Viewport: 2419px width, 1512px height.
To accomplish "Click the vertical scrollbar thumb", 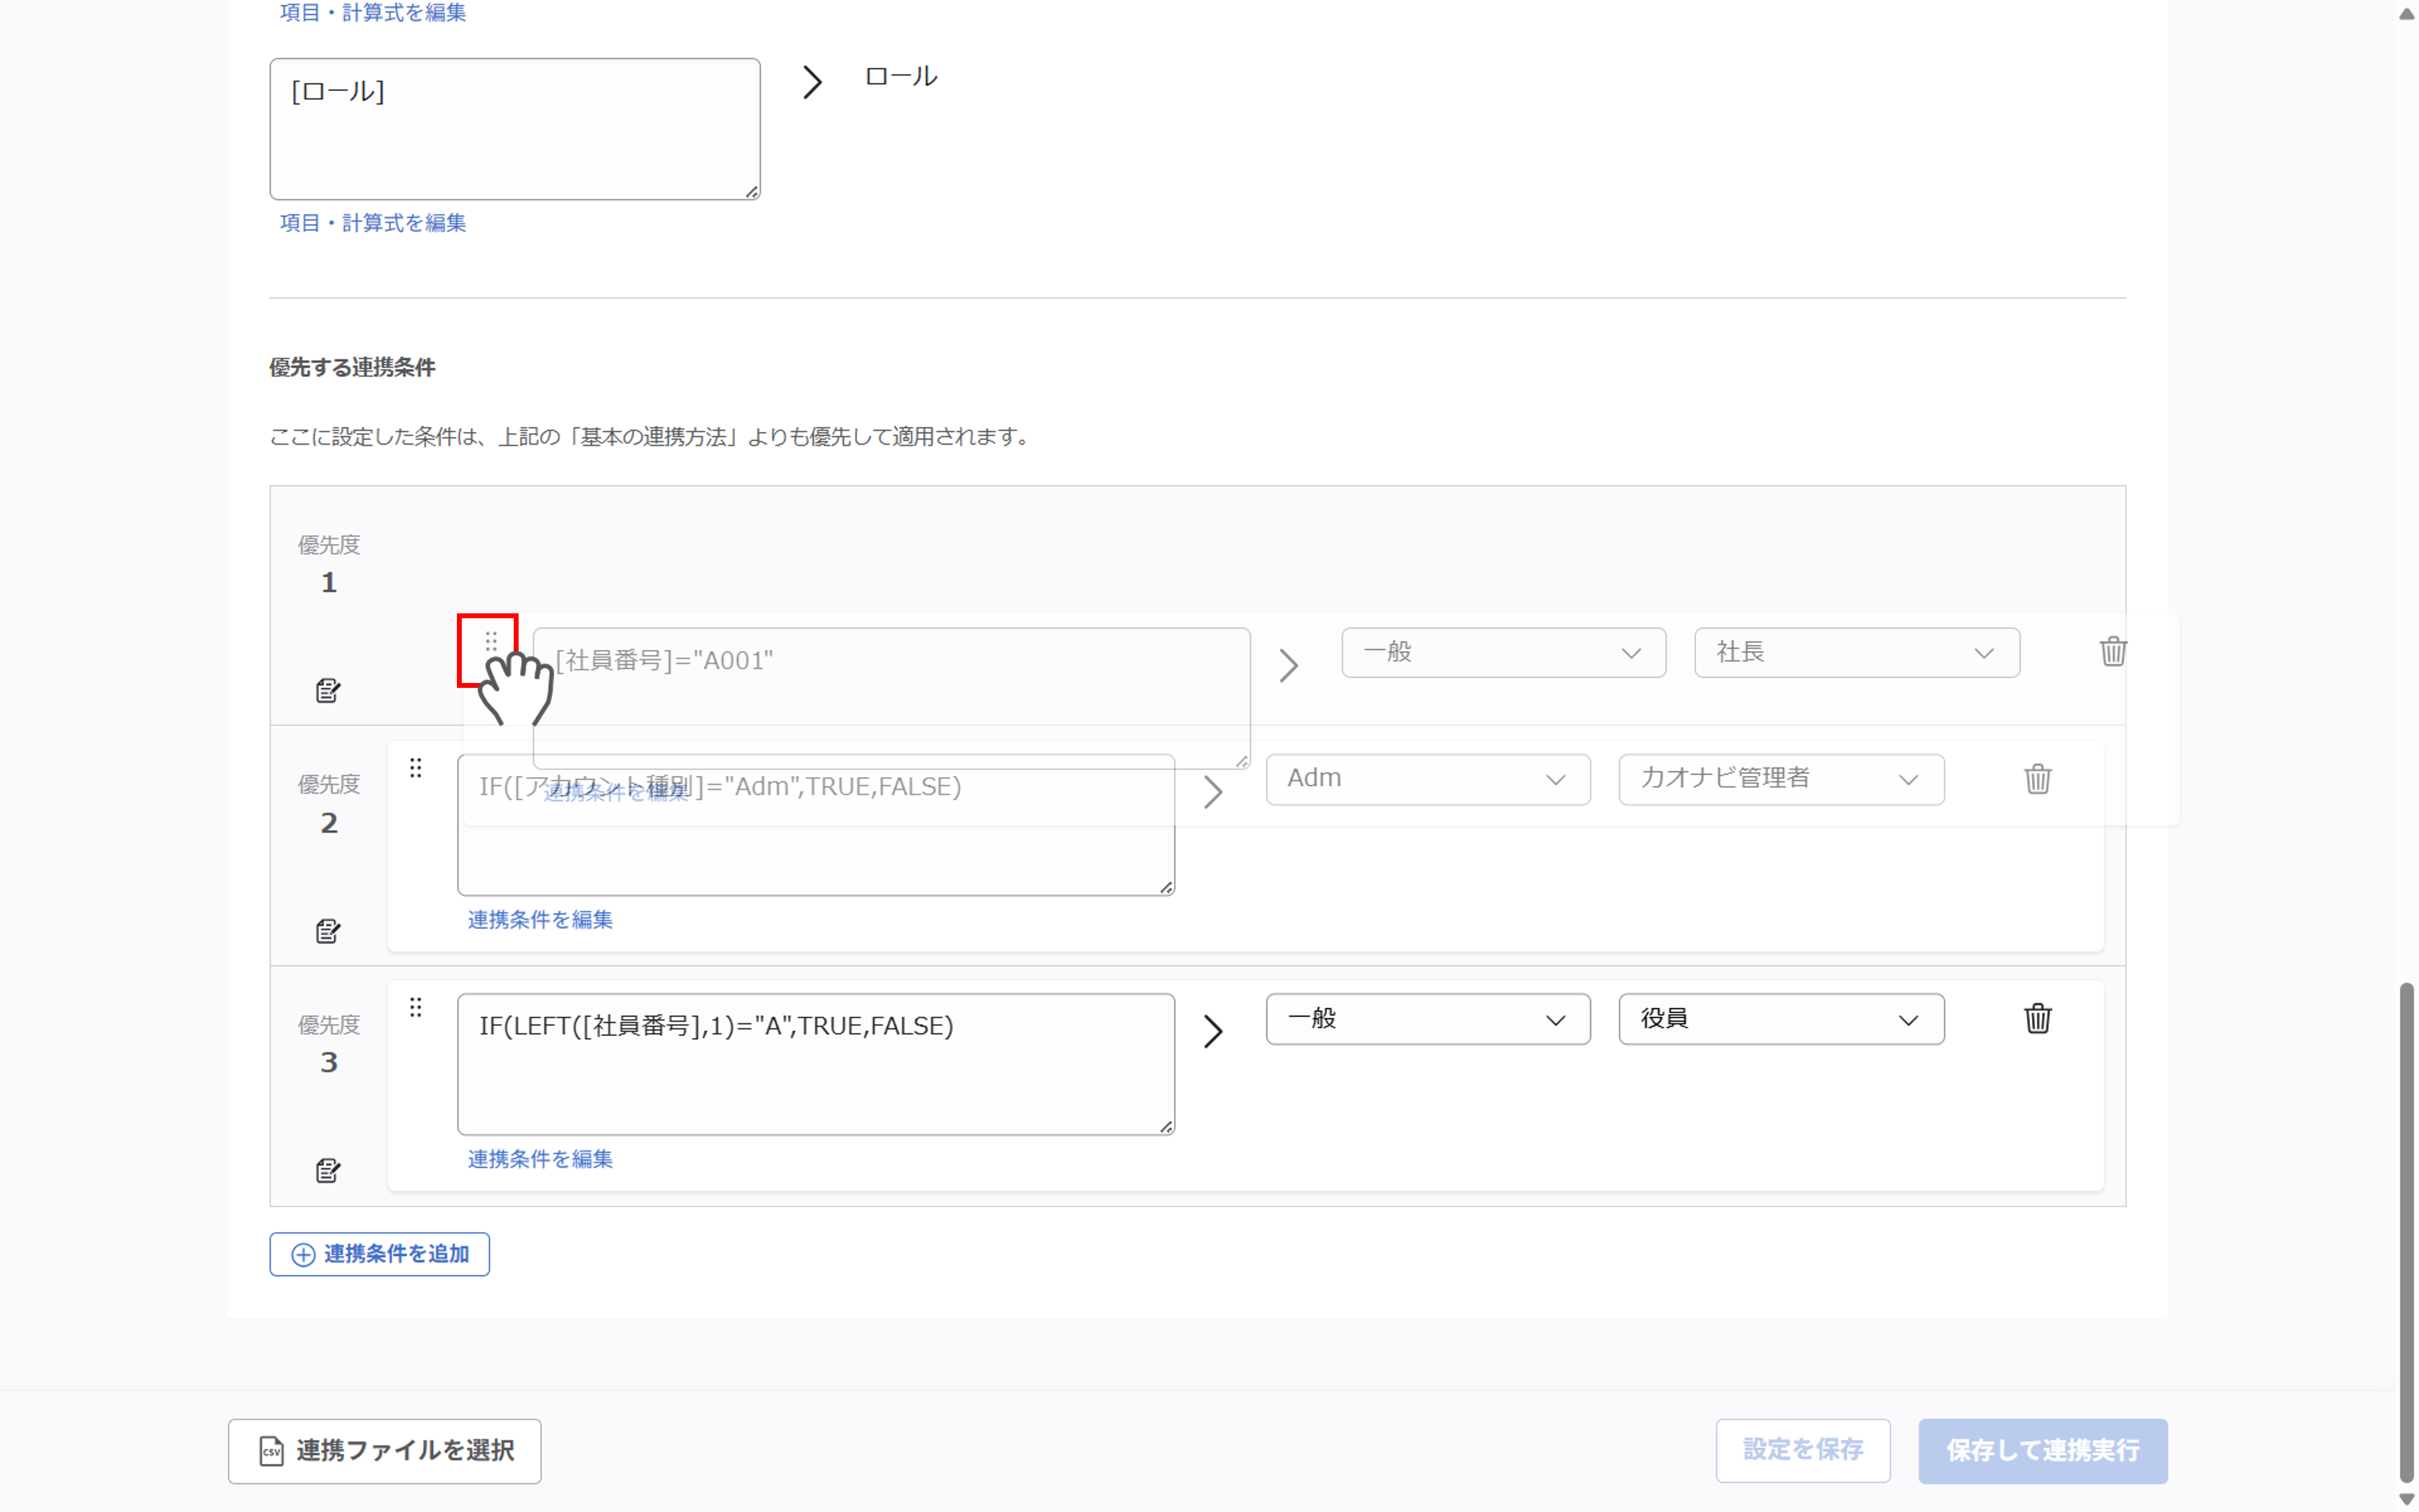I will point(2406,1233).
